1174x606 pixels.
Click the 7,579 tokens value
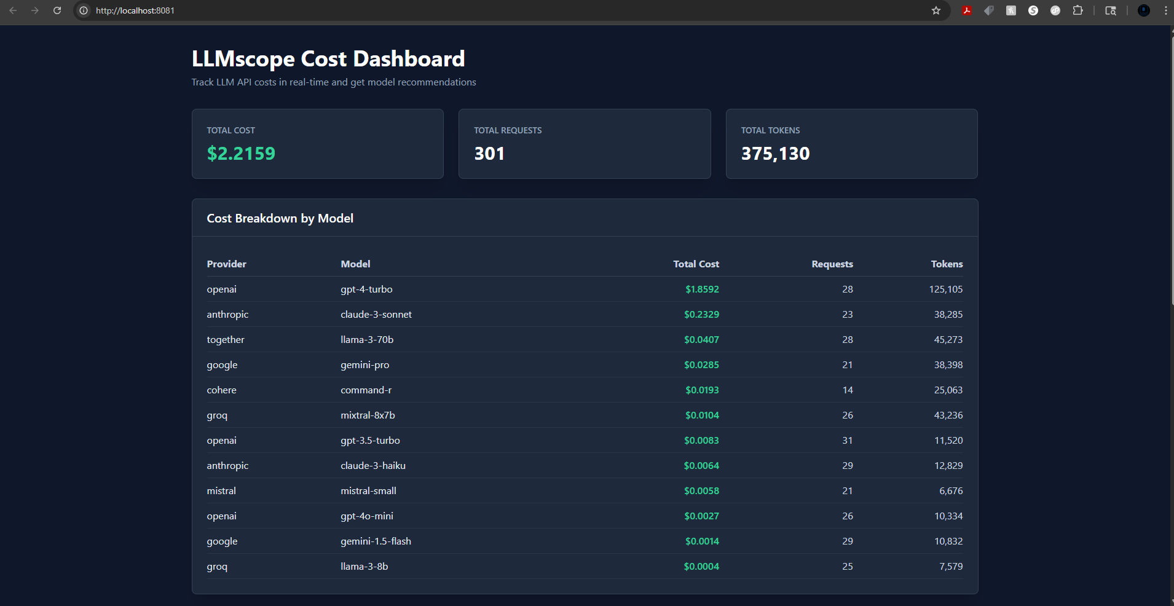(x=951, y=566)
